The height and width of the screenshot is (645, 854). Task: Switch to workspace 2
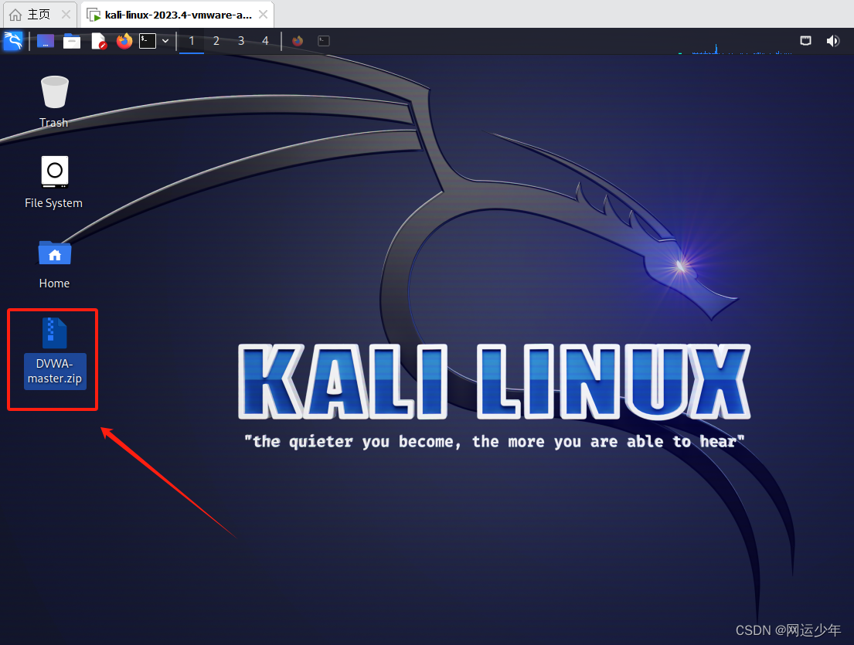(216, 41)
